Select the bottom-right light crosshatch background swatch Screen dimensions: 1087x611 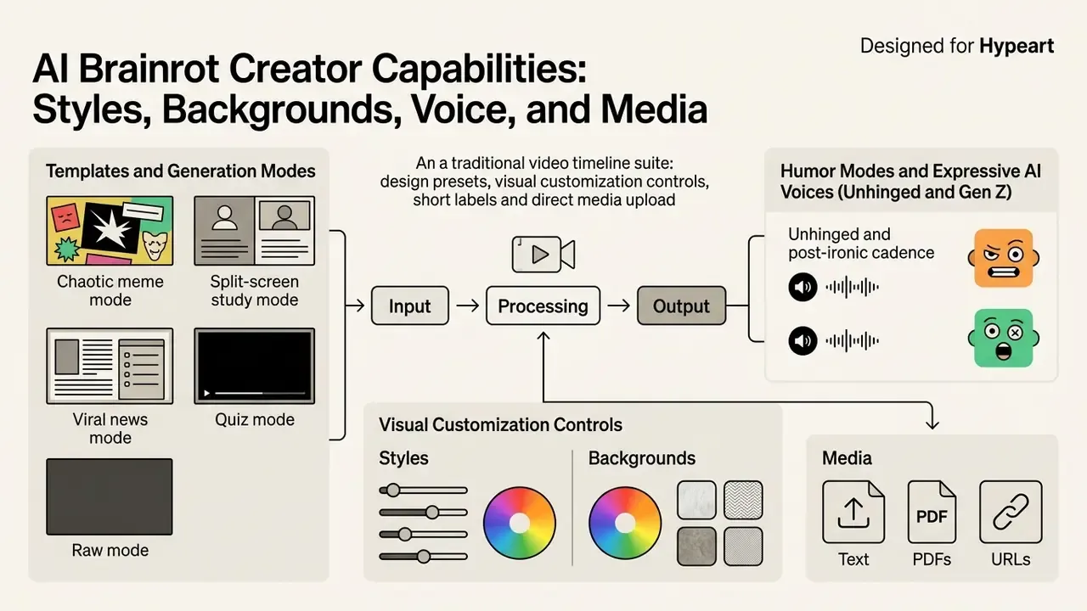743,547
